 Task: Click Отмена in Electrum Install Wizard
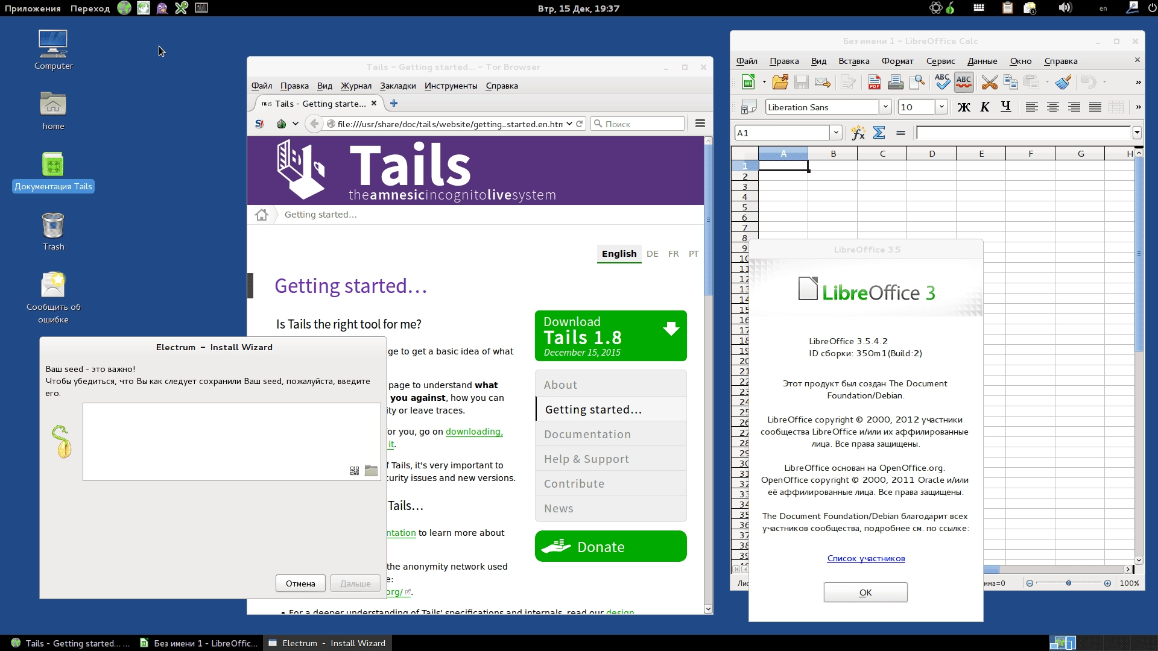[300, 583]
